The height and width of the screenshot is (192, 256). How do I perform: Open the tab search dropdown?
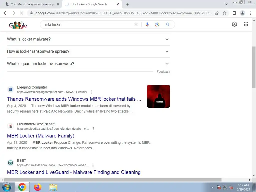[226, 4]
